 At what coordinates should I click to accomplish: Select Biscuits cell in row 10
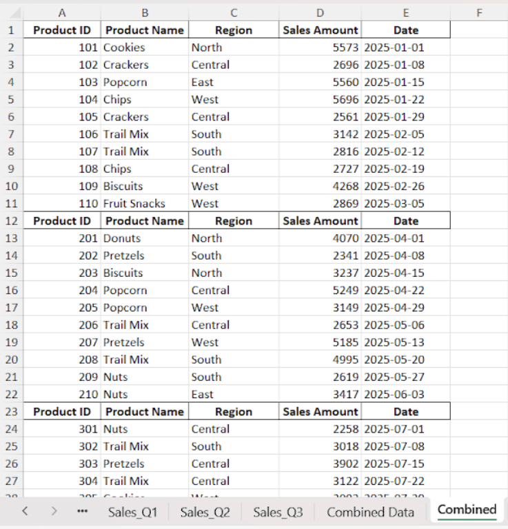point(145,186)
